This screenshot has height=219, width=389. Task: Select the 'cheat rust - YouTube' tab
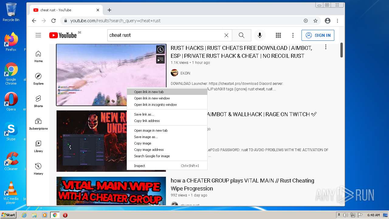point(66,10)
